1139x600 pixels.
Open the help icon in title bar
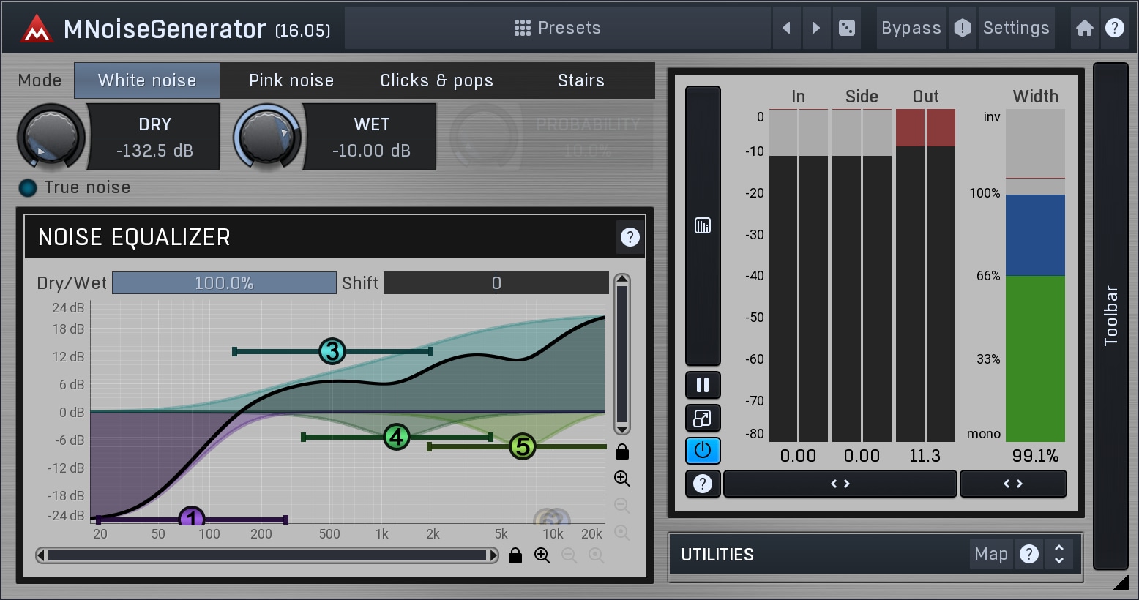point(1115,28)
